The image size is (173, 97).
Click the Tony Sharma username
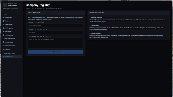(x=13, y=6)
